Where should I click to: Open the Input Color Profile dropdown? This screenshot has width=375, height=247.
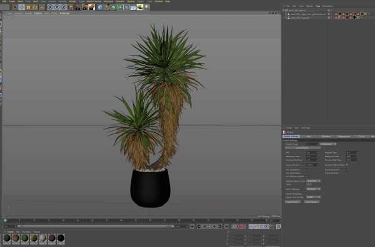pos(314,197)
